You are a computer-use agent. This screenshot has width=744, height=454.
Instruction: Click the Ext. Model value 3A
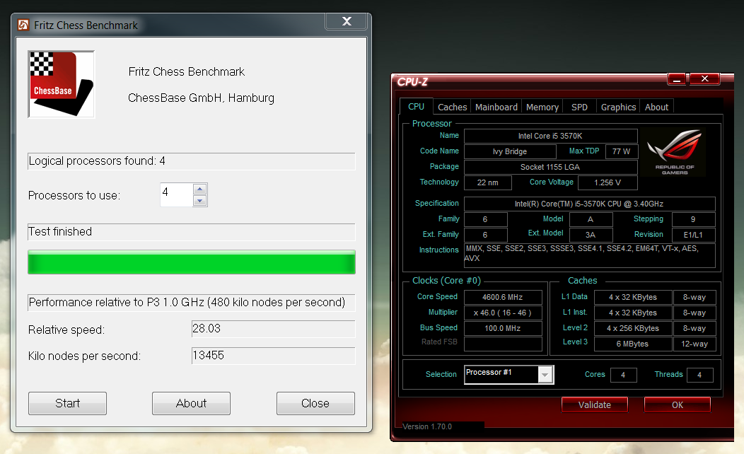point(591,235)
